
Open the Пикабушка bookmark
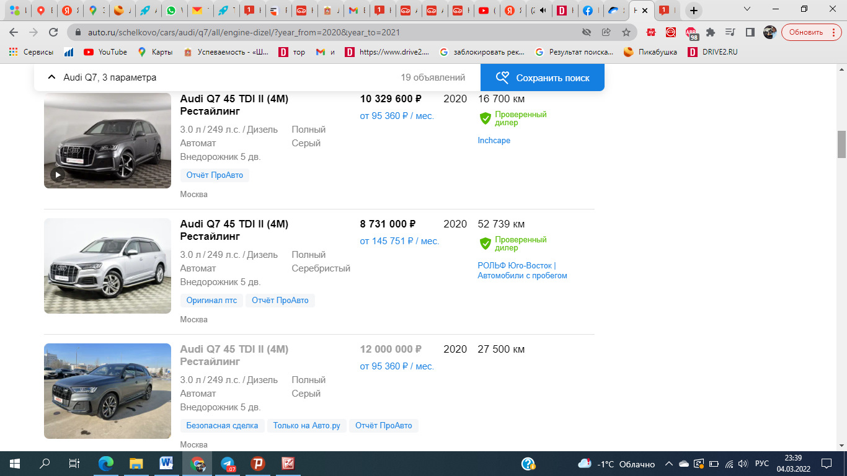click(650, 52)
